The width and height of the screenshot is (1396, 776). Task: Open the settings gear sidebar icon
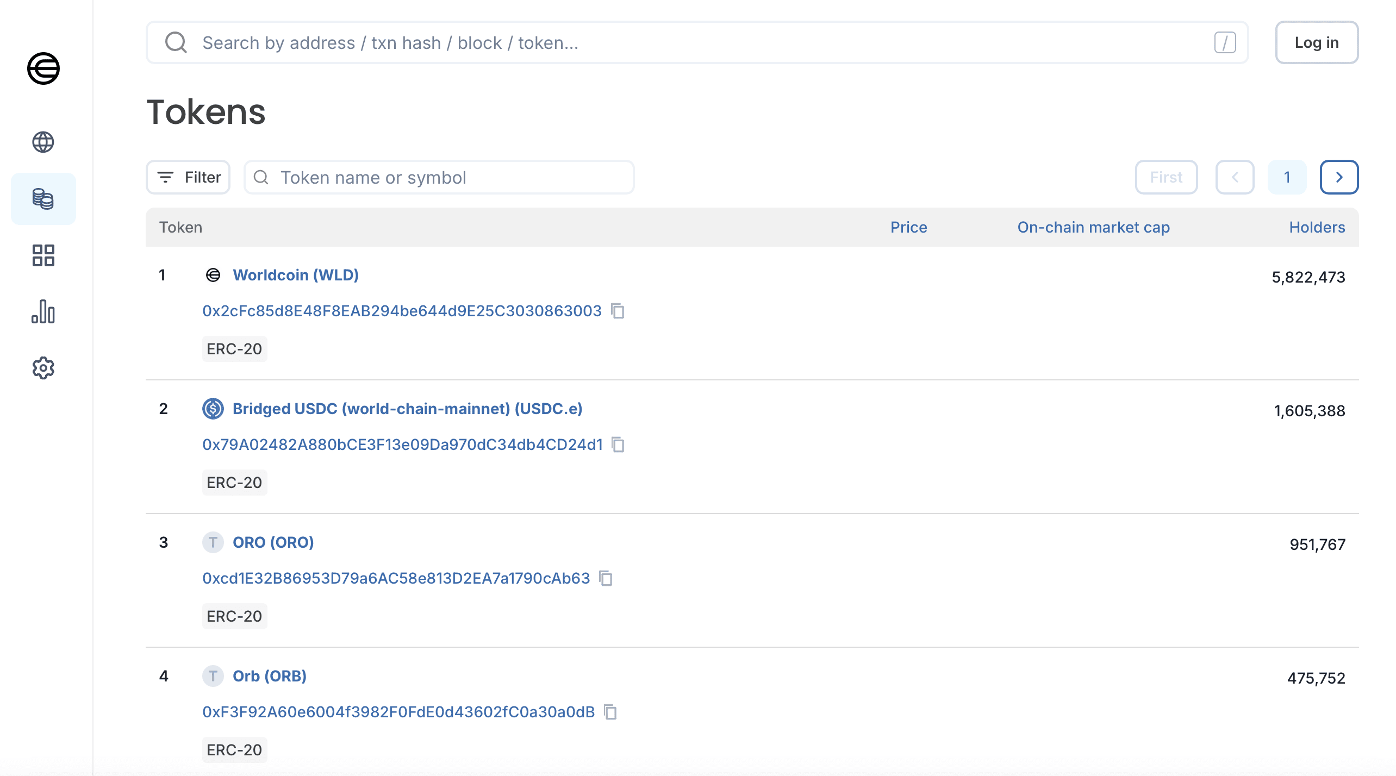(x=43, y=368)
